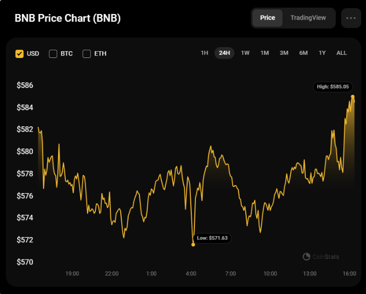Viewport: 366px width, 294px height.
Task: Click the High: $585.05 label
Action: click(333, 87)
